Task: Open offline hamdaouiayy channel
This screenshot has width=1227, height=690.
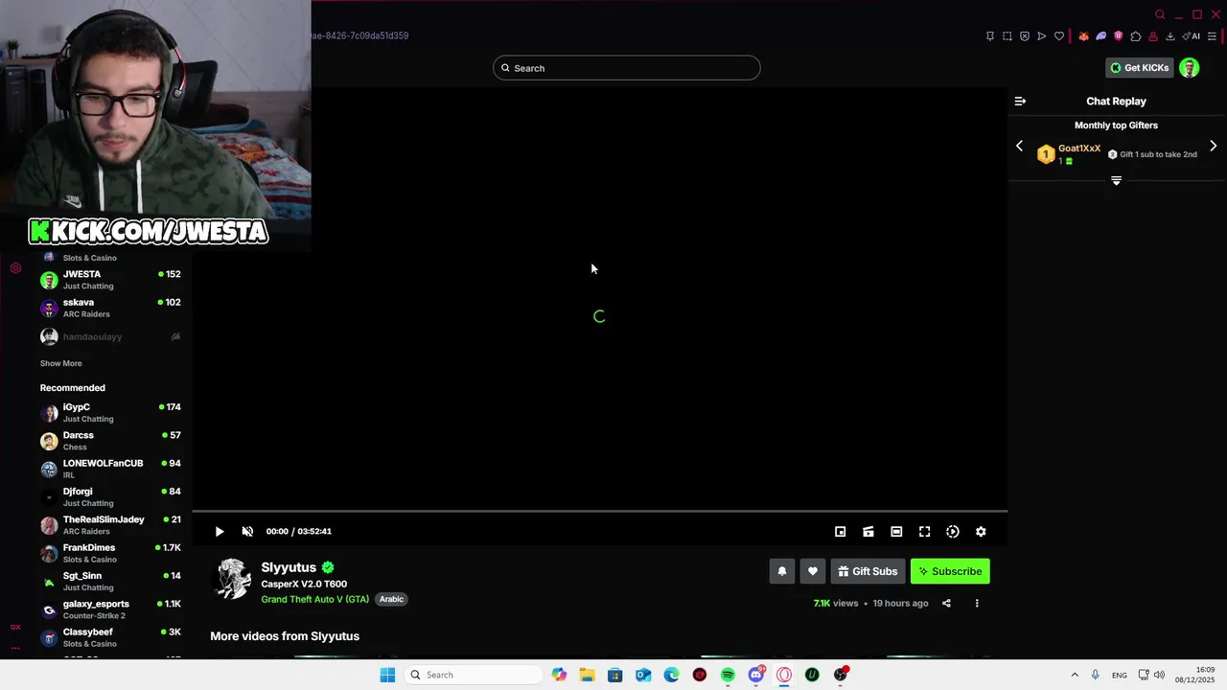Action: 110,336
